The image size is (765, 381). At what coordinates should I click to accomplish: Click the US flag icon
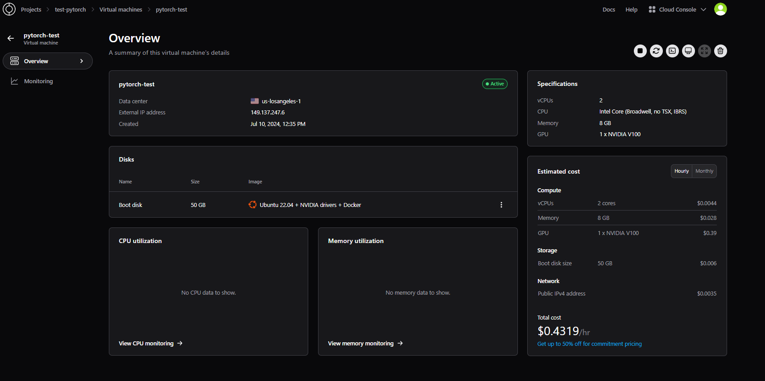255,101
